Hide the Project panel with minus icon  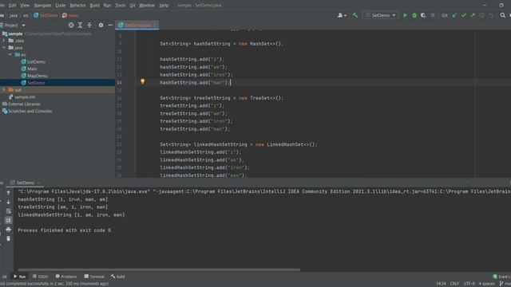point(110,25)
